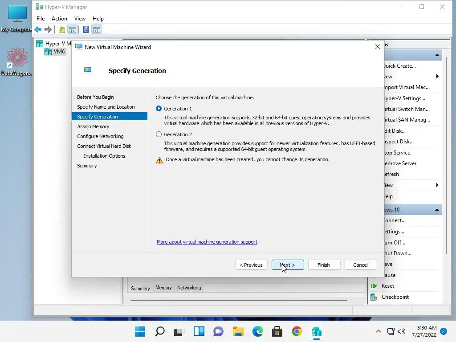The height and width of the screenshot is (342, 456).
Task: Click the Hyper-V Manager taskbar icon
Action: pos(317,331)
